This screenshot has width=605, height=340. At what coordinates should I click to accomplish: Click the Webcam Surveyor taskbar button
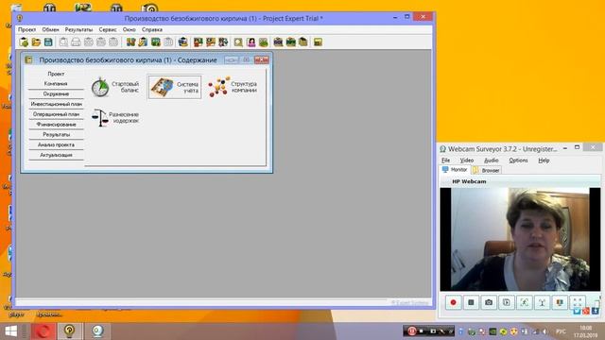click(97, 331)
